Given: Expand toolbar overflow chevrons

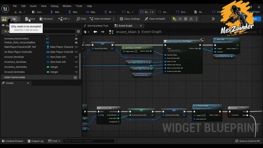Looking at the screenshot, I should tap(213, 19).
